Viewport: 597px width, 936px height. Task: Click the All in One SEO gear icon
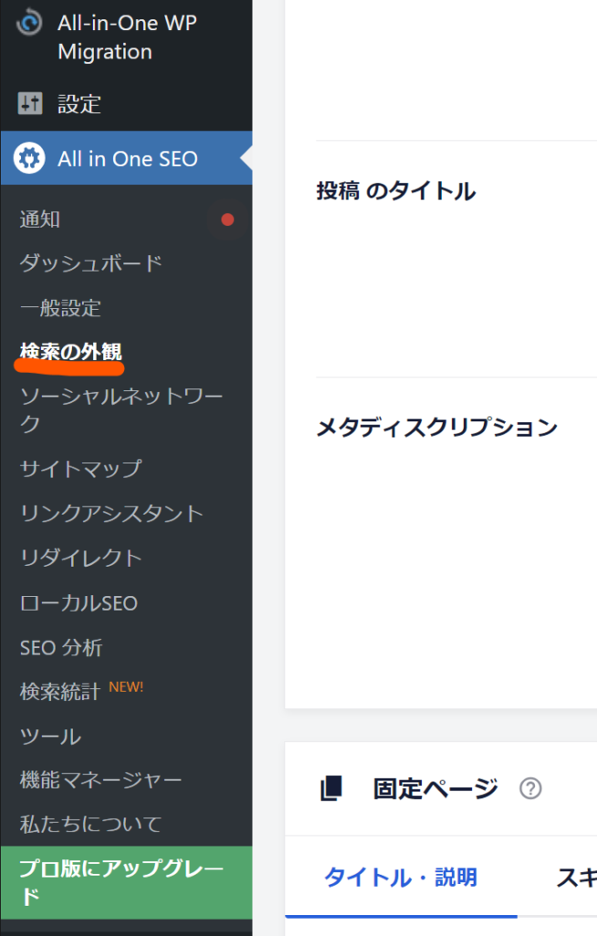29,158
